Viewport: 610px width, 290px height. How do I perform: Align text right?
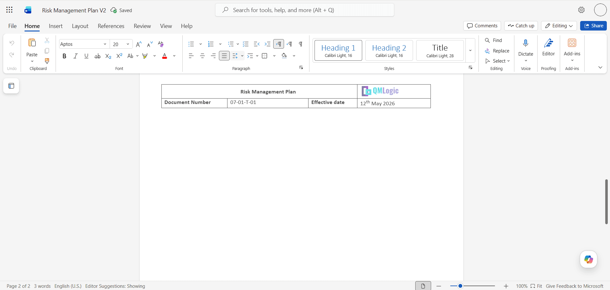click(x=213, y=56)
